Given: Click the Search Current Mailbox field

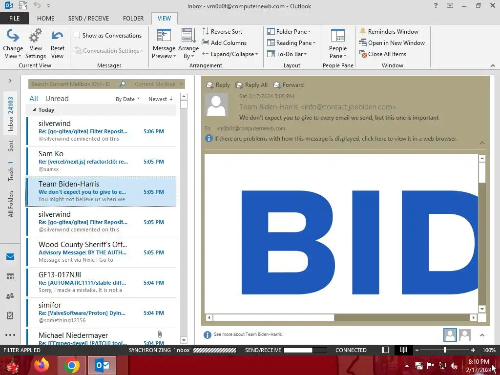Looking at the screenshot, I should (74, 84).
